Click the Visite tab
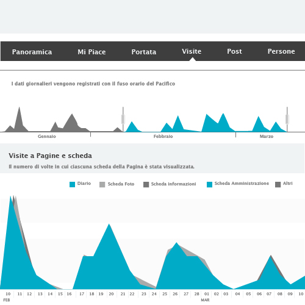 [192, 51]
